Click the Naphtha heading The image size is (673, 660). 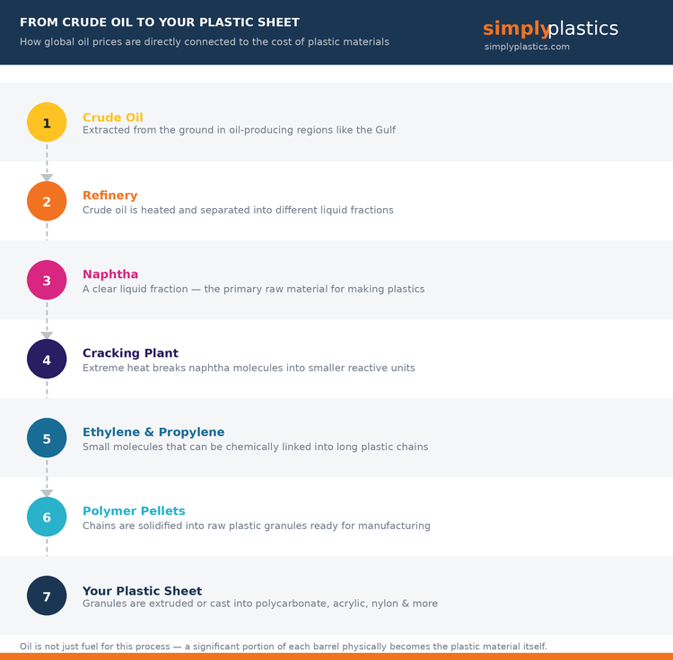point(110,274)
